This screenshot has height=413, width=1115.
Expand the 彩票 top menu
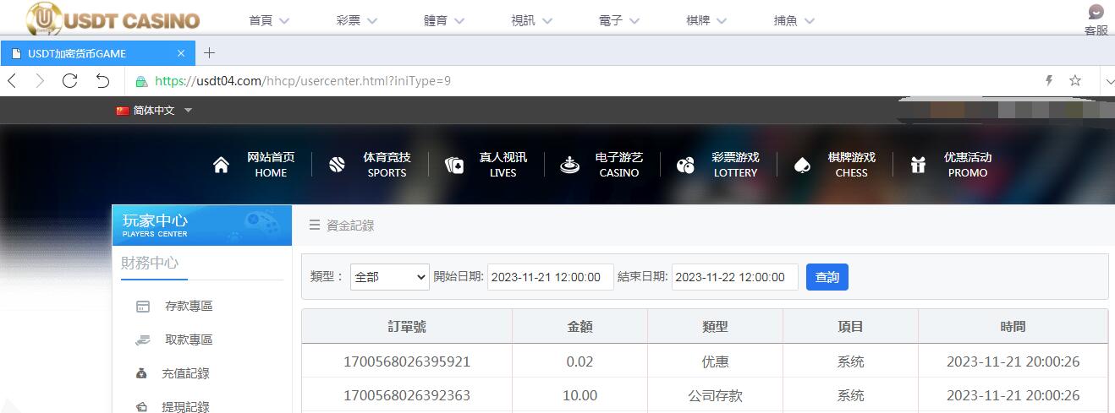coord(356,20)
